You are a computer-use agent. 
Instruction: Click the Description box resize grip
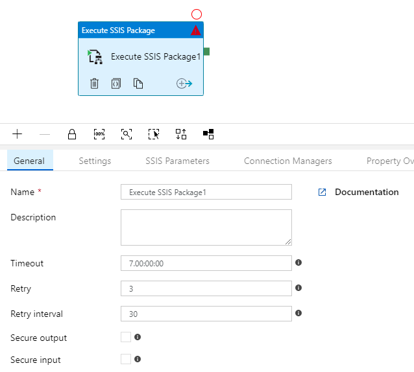point(288,242)
